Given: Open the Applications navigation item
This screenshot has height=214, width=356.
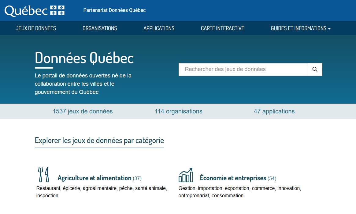Looking at the screenshot, I should click(159, 28).
